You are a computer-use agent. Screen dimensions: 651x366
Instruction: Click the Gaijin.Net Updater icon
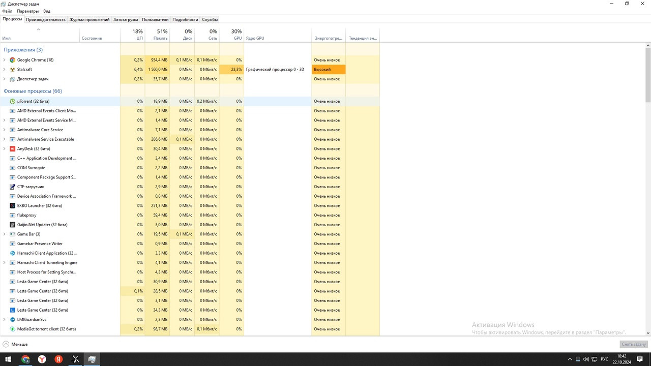13,225
